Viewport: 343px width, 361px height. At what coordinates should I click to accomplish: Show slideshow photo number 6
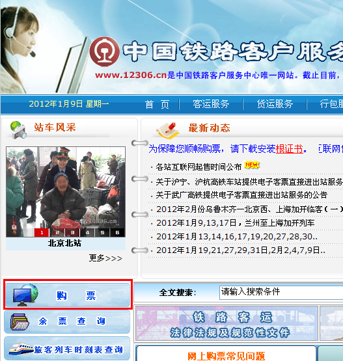(x=118, y=232)
